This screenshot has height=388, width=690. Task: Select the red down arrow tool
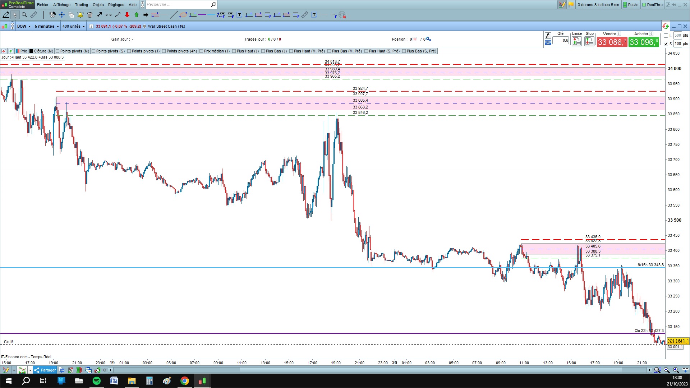click(127, 15)
